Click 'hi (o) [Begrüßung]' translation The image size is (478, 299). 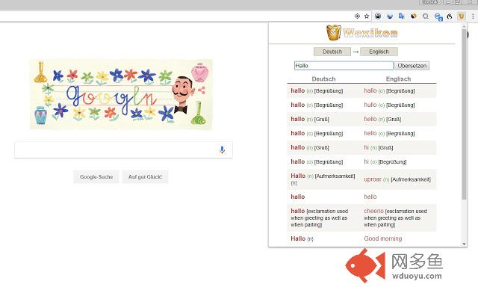coord(385,161)
